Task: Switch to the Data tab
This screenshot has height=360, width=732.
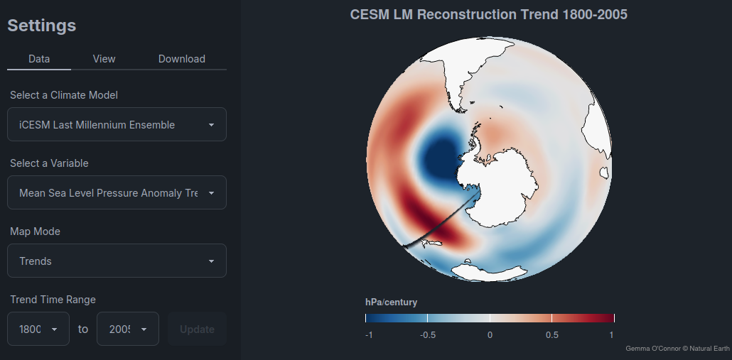Action: (x=39, y=59)
